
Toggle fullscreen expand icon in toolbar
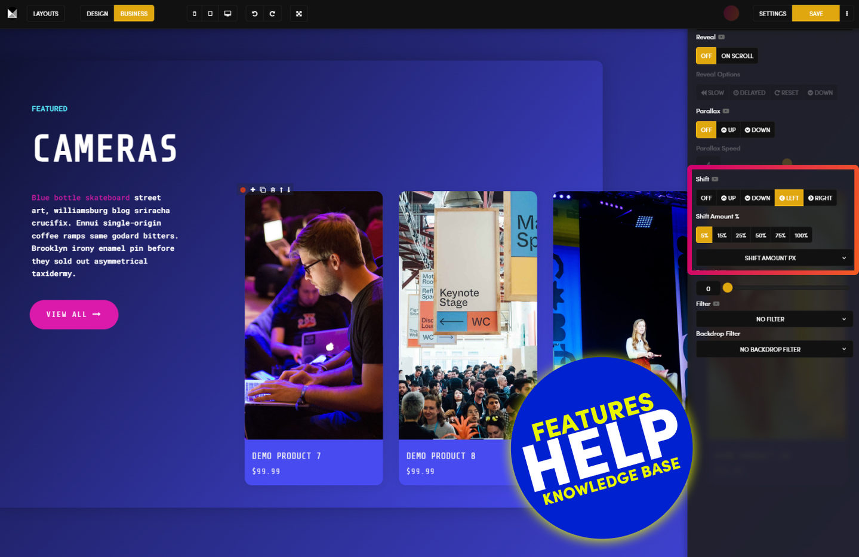pyautogui.click(x=299, y=14)
